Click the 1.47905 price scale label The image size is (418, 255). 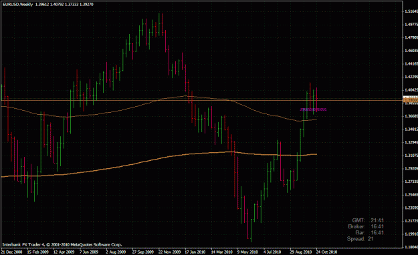[411, 37]
